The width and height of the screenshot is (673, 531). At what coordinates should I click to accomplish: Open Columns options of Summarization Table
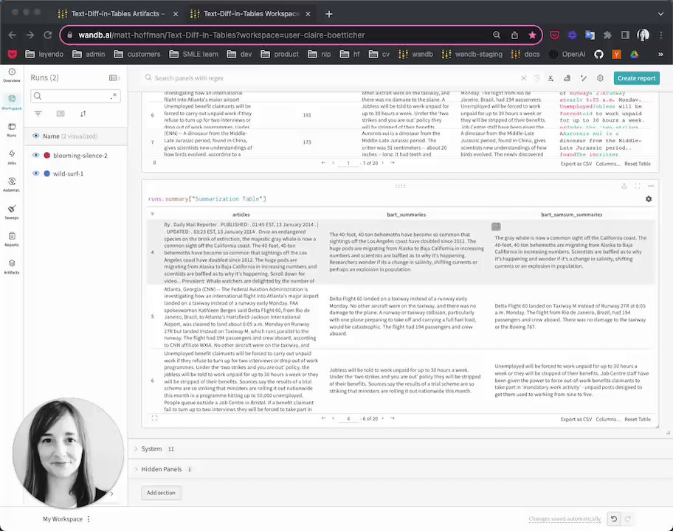click(x=608, y=420)
